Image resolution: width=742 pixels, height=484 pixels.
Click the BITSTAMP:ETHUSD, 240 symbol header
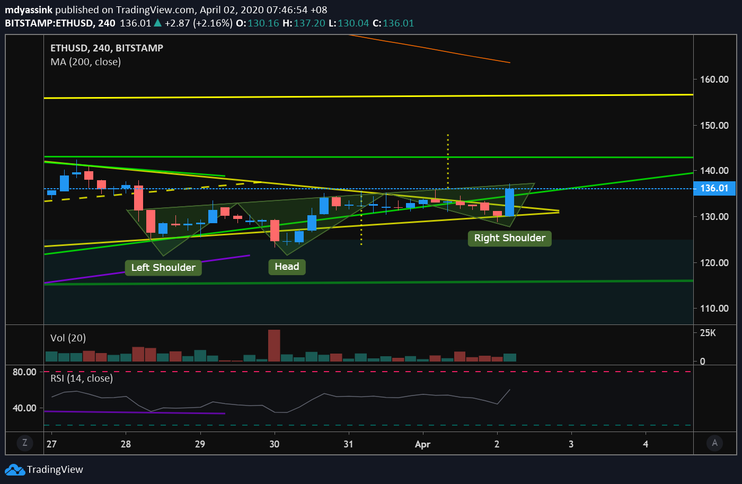tap(60, 23)
